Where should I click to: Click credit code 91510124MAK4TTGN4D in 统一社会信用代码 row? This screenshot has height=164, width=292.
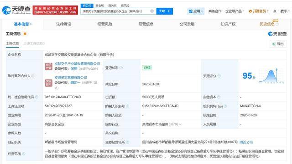[x=63, y=97]
